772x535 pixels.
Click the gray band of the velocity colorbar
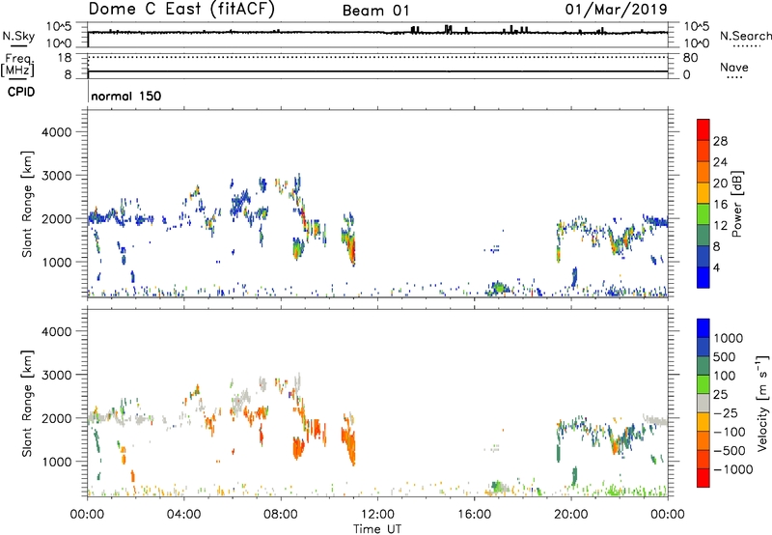tap(703, 403)
